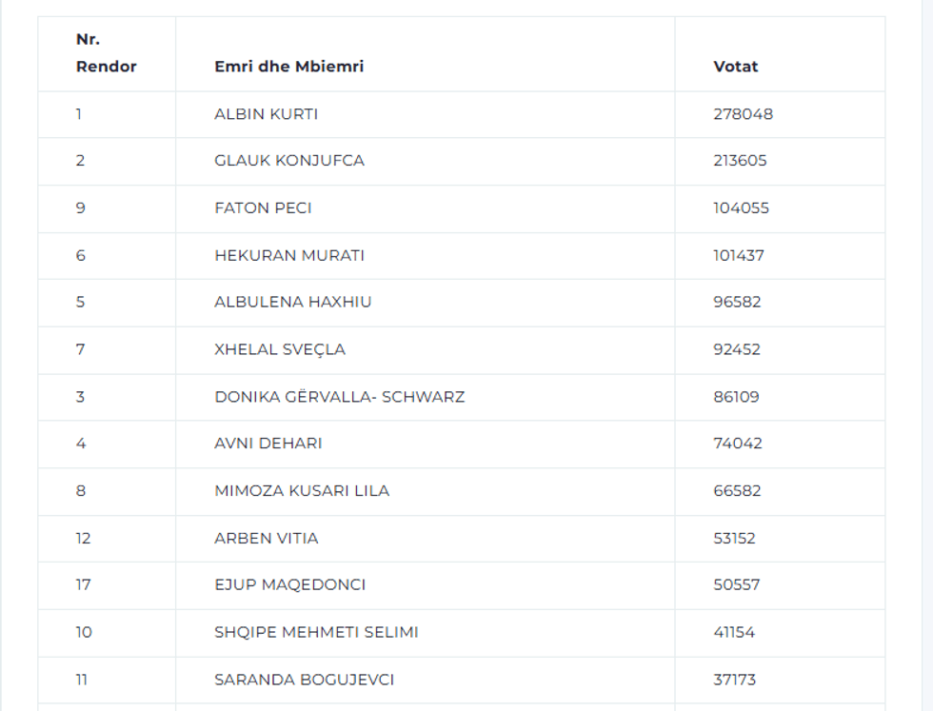Click the ALBULENA HAXHIU name
The image size is (933, 711).
(x=292, y=302)
